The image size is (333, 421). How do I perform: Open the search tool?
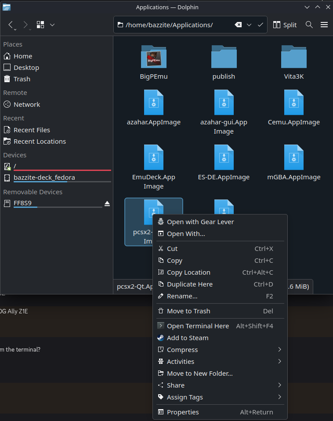click(309, 25)
